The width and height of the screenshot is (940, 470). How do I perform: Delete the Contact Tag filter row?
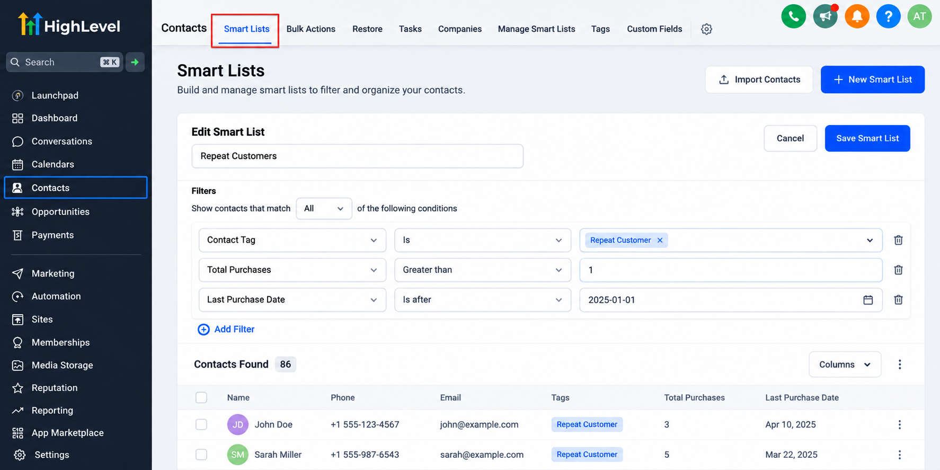[898, 240]
